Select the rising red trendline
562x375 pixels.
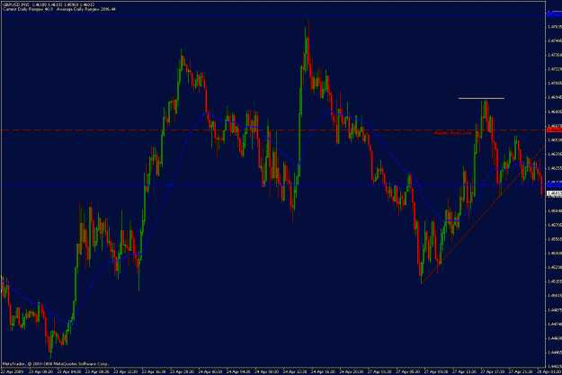click(x=483, y=215)
